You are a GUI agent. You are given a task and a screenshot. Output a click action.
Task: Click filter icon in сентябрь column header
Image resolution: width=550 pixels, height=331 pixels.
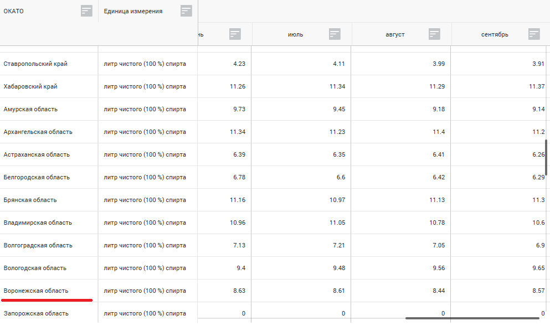coord(534,34)
